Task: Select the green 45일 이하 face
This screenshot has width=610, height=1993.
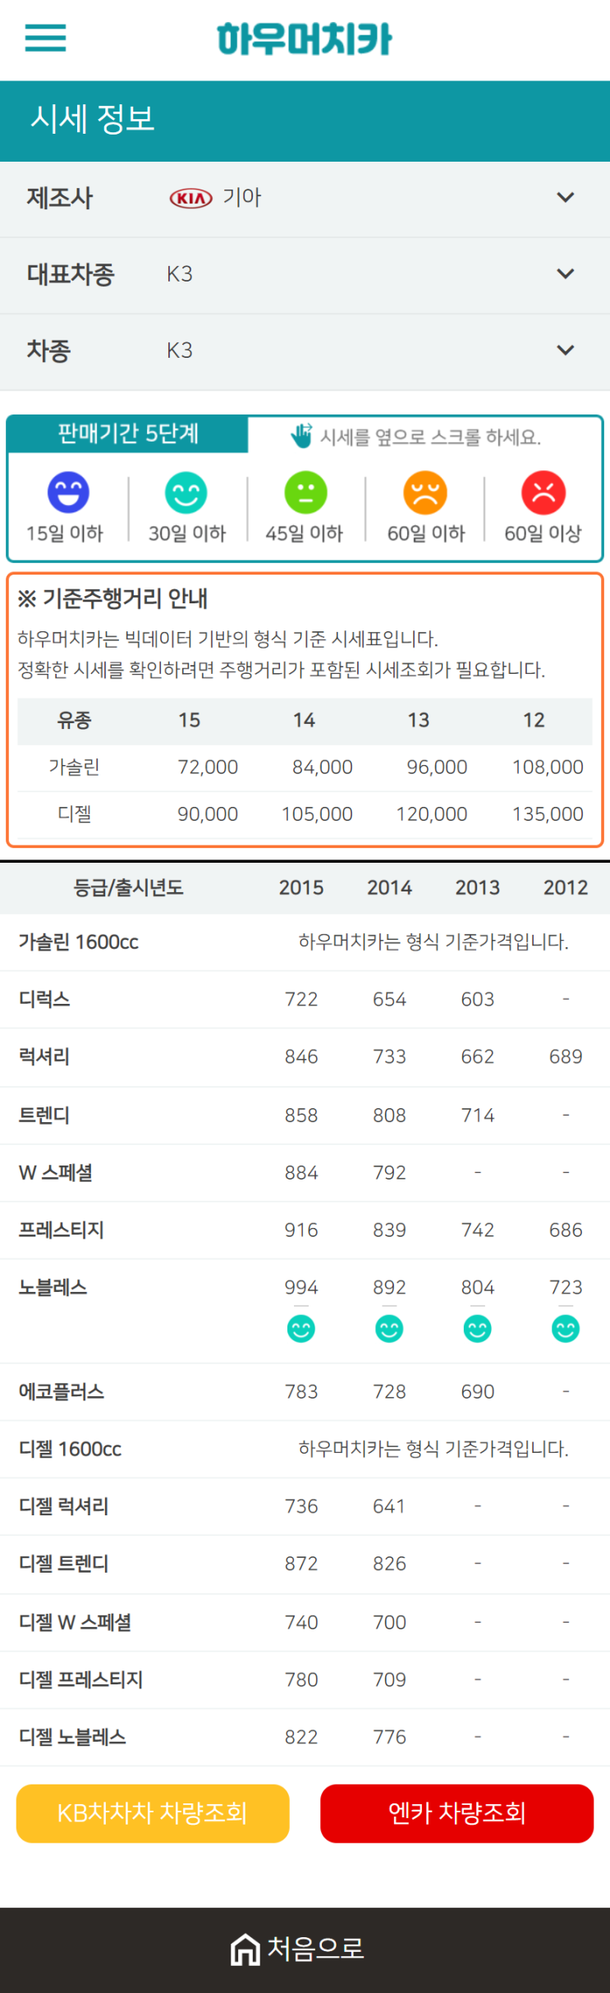Action: 305,493
